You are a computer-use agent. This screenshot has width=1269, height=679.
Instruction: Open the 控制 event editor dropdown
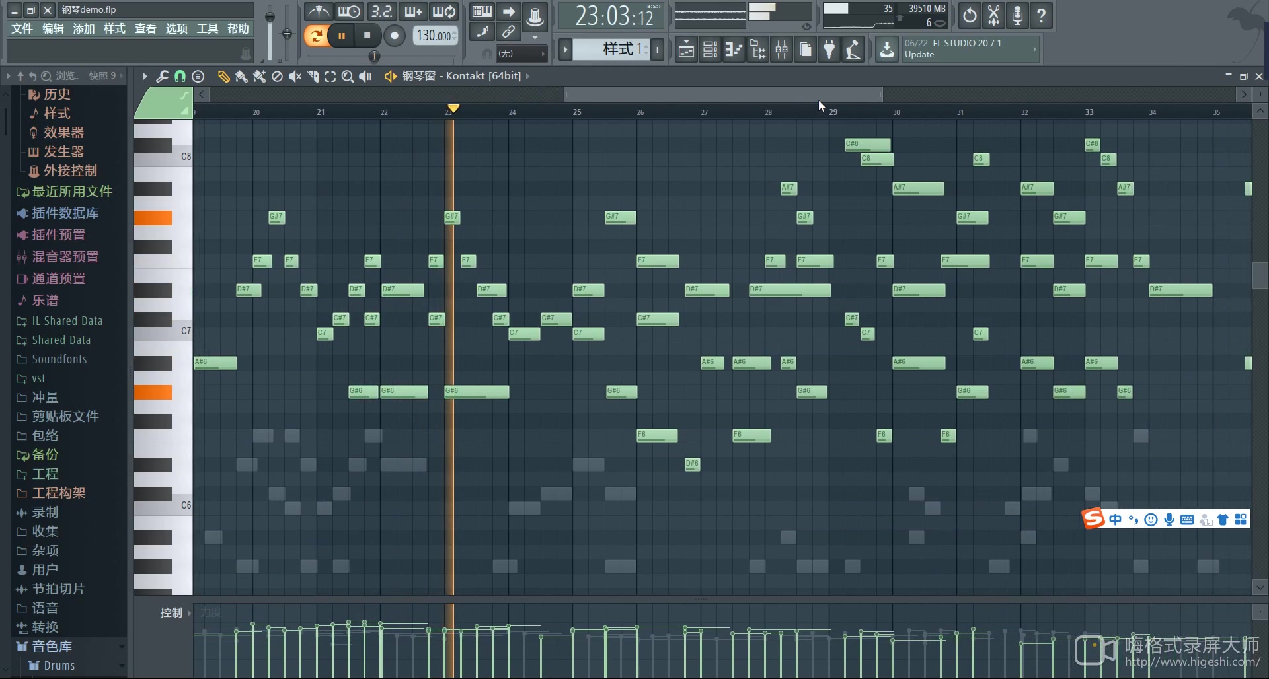point(175,613)
